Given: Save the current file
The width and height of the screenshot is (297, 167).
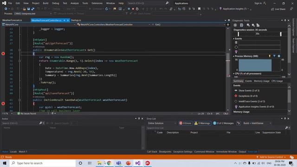Looking at the screenshot, I should point(28,9).
